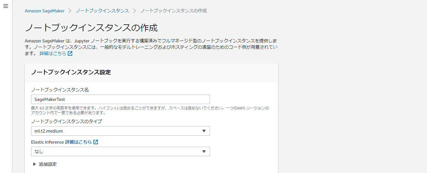Click the ノートブックインスタンスの作成 page heading
The width and height of the screenshot is (427, 173).
(91, 28)
